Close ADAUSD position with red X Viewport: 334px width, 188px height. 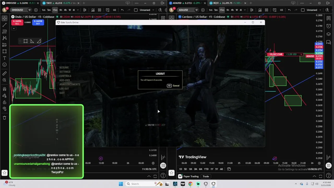(x=301, y=55)
